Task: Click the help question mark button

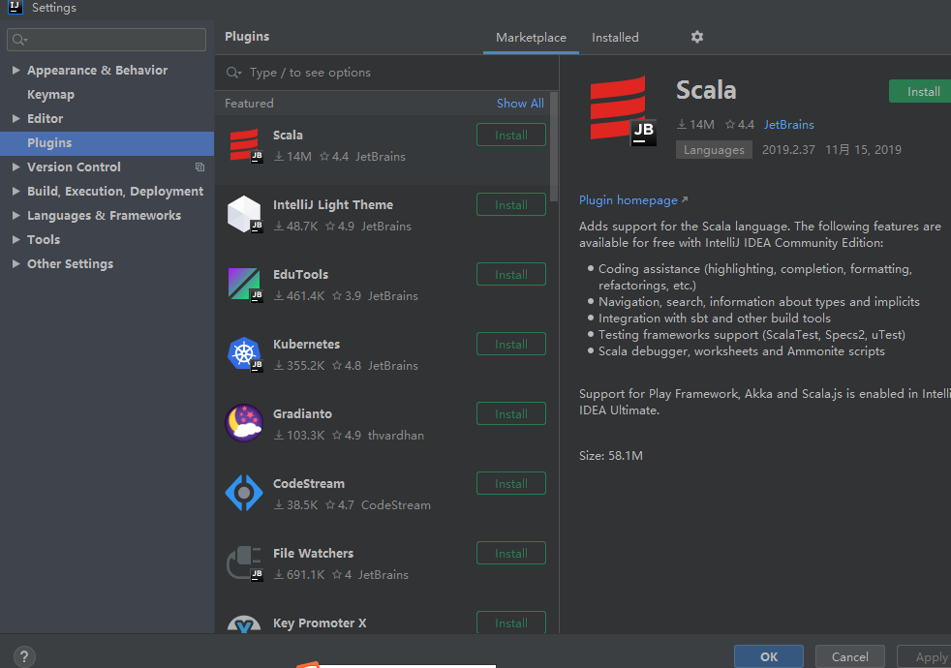Action: [23, 656]
